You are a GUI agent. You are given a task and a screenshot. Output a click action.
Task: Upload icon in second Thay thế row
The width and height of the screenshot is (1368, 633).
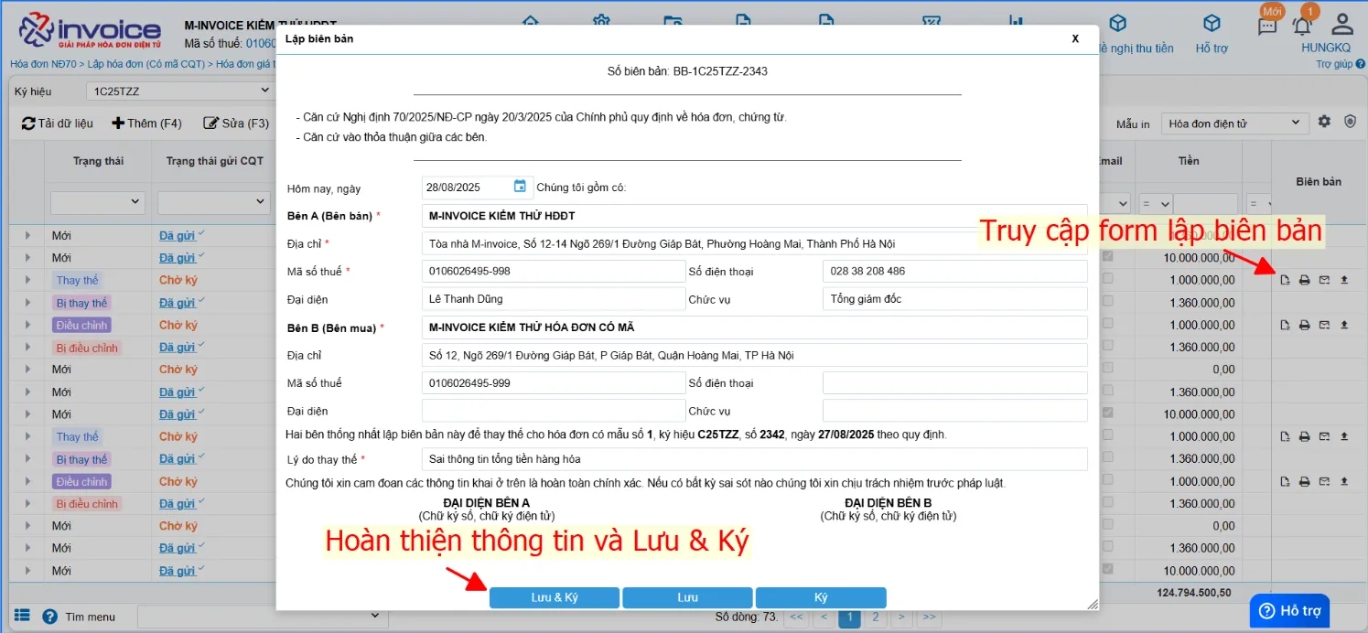point(1344,436)
